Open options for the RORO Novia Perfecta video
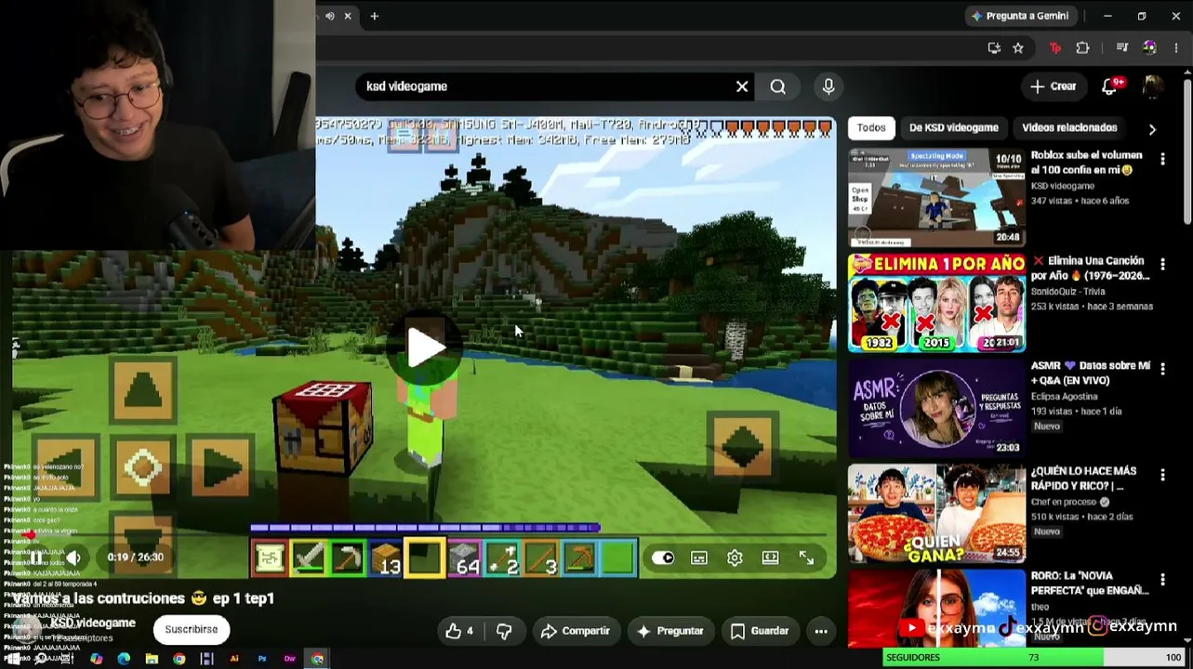 click(x=1162, y=580)
